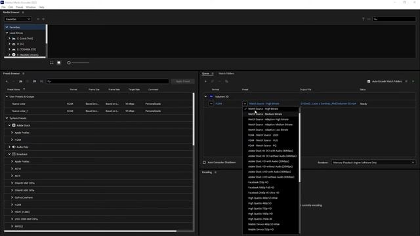Image resolution: width=420 pixels, height=236 pixels.
Task: Switch to the Queue tab
Action: coord(205,73)
